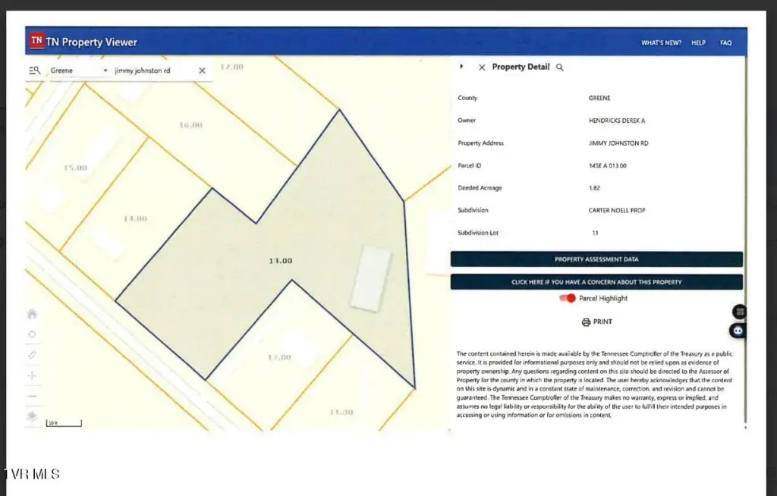Open the WHAT'S NEW? menu item
Viewport: 777px width, 496px height.
coord(661,43)
